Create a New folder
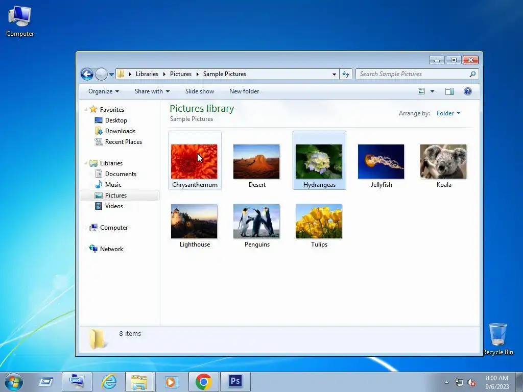The image size is (523, 392). [x=244, y=91]
